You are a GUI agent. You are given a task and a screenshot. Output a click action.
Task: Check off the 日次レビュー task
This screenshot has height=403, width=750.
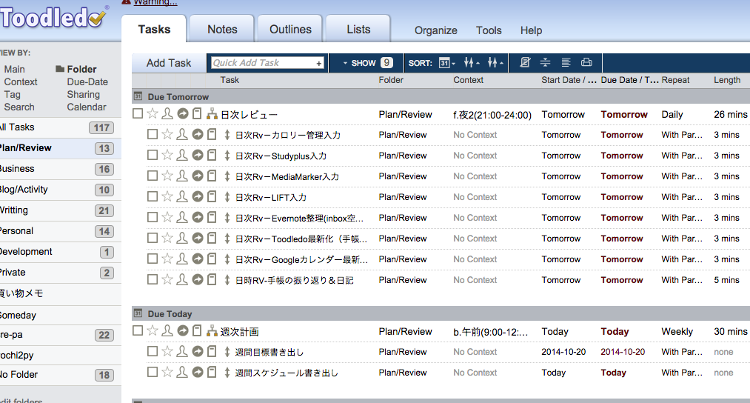138,114
